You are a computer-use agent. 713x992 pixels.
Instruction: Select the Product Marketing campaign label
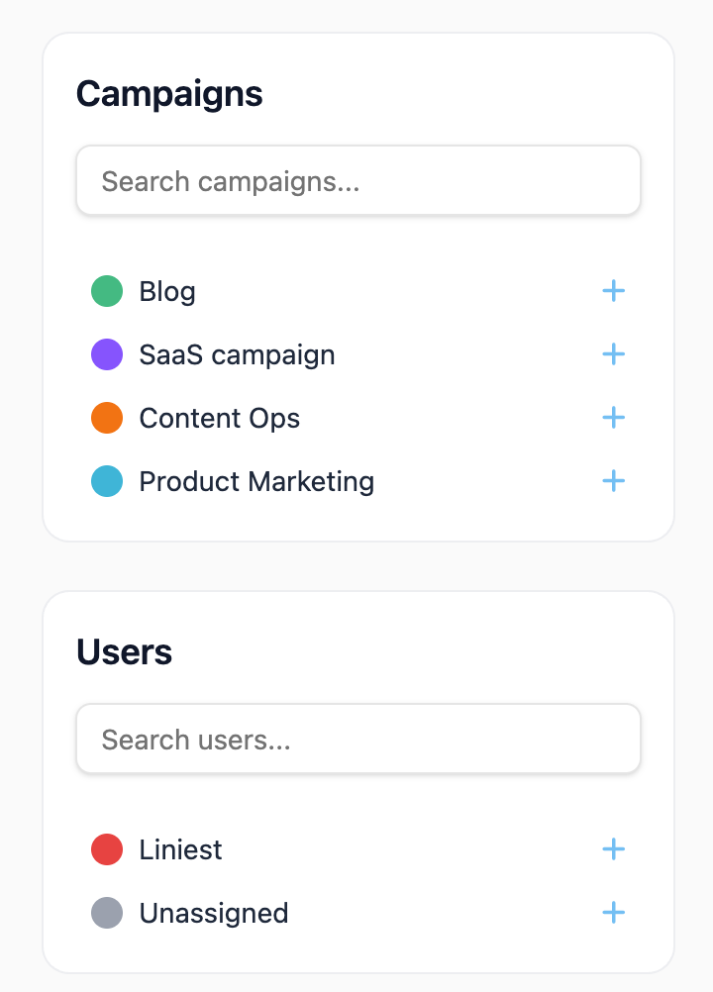pyautogui.click(x=256, y=481)
